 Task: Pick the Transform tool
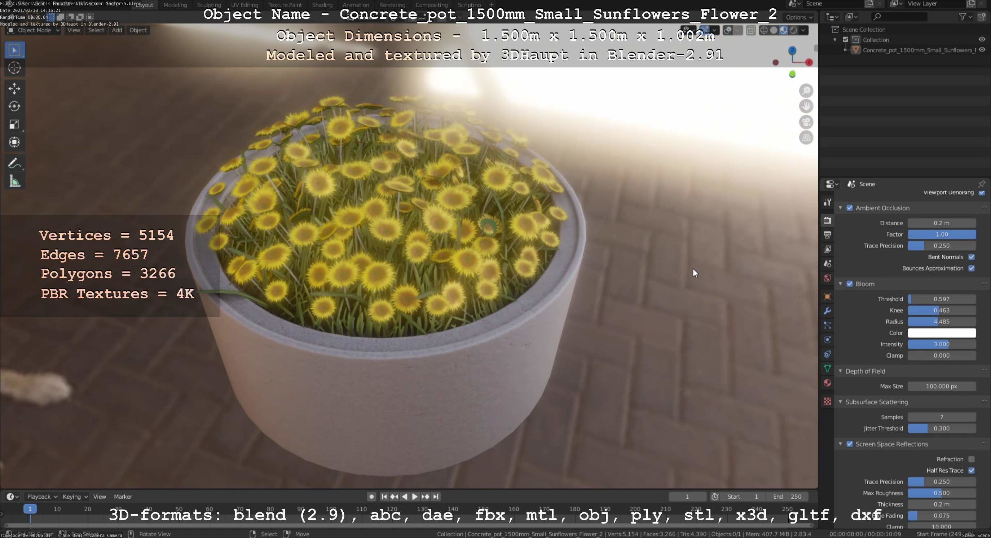[x=15, y=142]
